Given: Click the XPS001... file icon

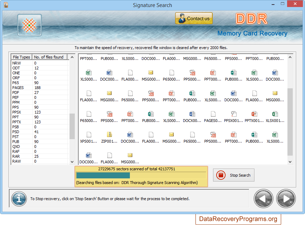Looking at the screenshot, I should (x=89, y=135).
